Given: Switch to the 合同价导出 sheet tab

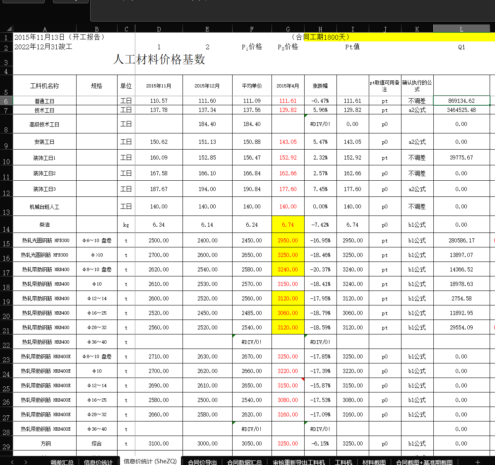Looking at the screenshot, I should (x=202, y=462).
